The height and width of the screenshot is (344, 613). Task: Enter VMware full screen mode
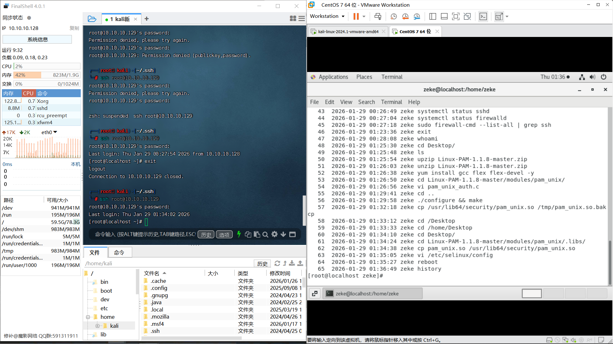pos(456,16)
